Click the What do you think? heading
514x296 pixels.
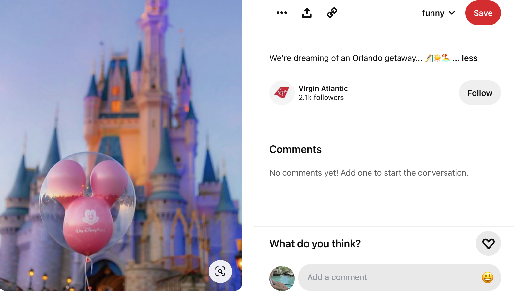(315, 244)
